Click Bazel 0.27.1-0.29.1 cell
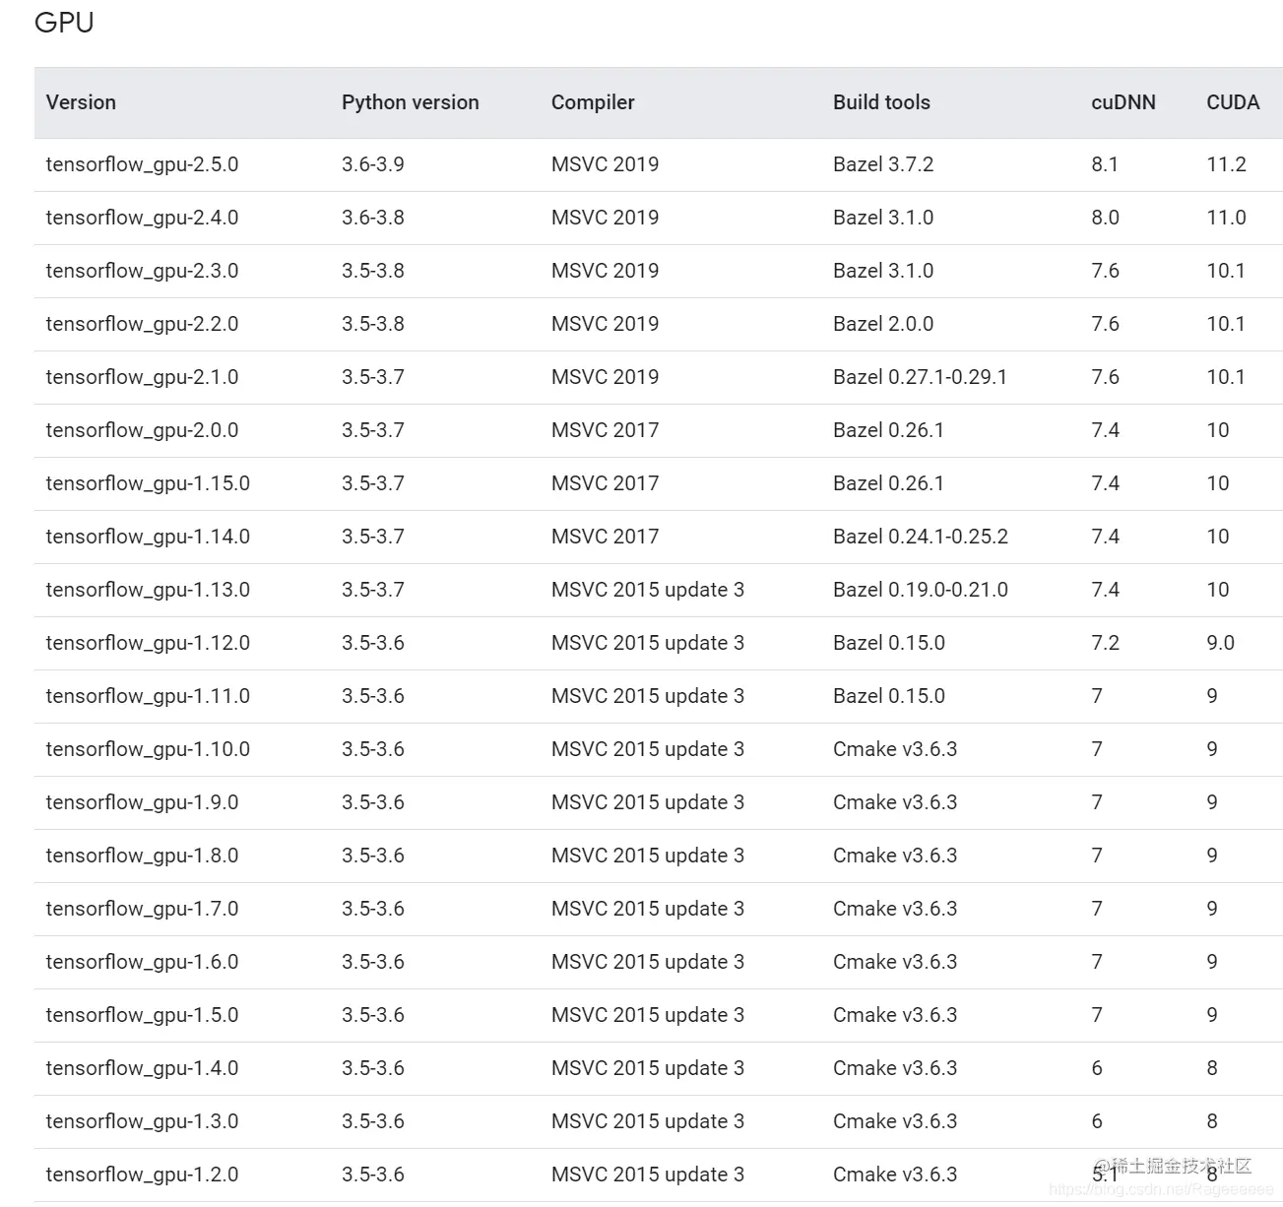This screenshot has width=1283, height=1207. (920, 377)
